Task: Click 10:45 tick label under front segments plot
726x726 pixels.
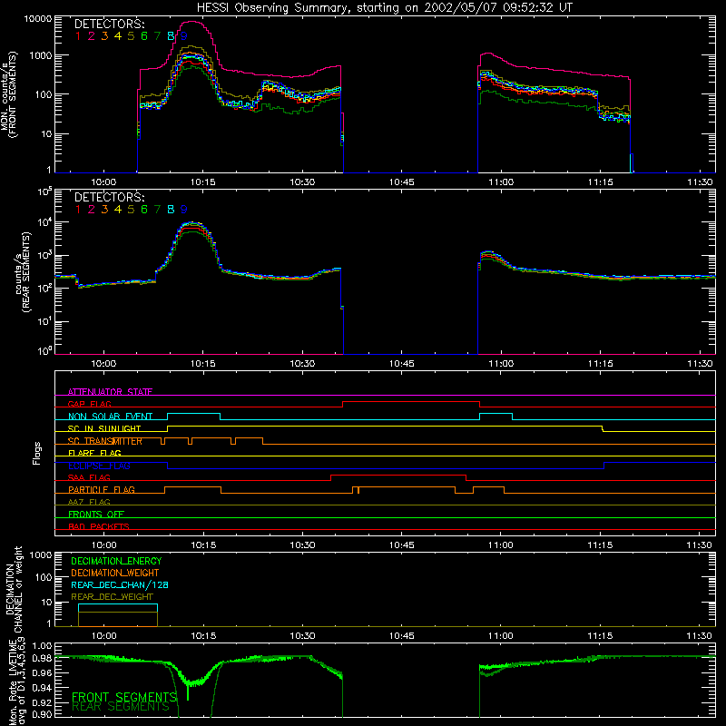Action: [x=401, y=182]
